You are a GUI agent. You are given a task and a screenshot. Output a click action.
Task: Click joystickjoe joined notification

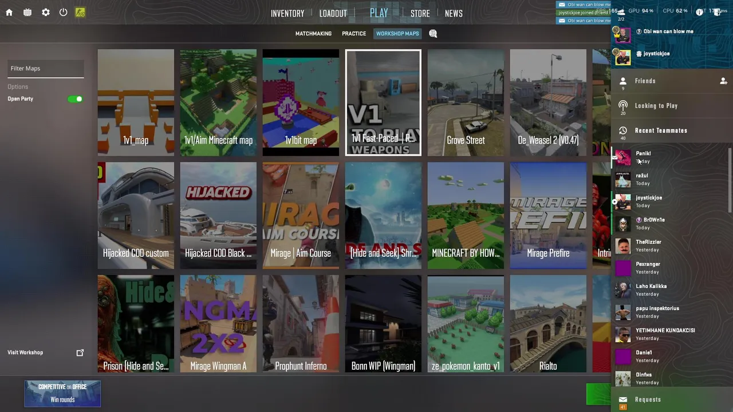point(585,12)
